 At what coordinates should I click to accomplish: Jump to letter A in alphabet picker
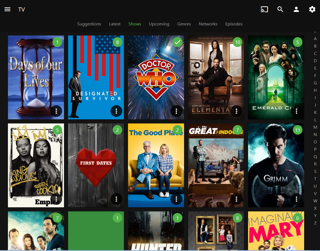pyautogui.click(x=315, y=39)
